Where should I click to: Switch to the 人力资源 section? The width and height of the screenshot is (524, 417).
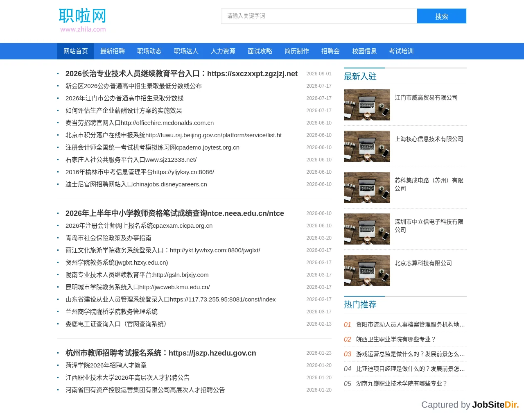coord(223,51)
